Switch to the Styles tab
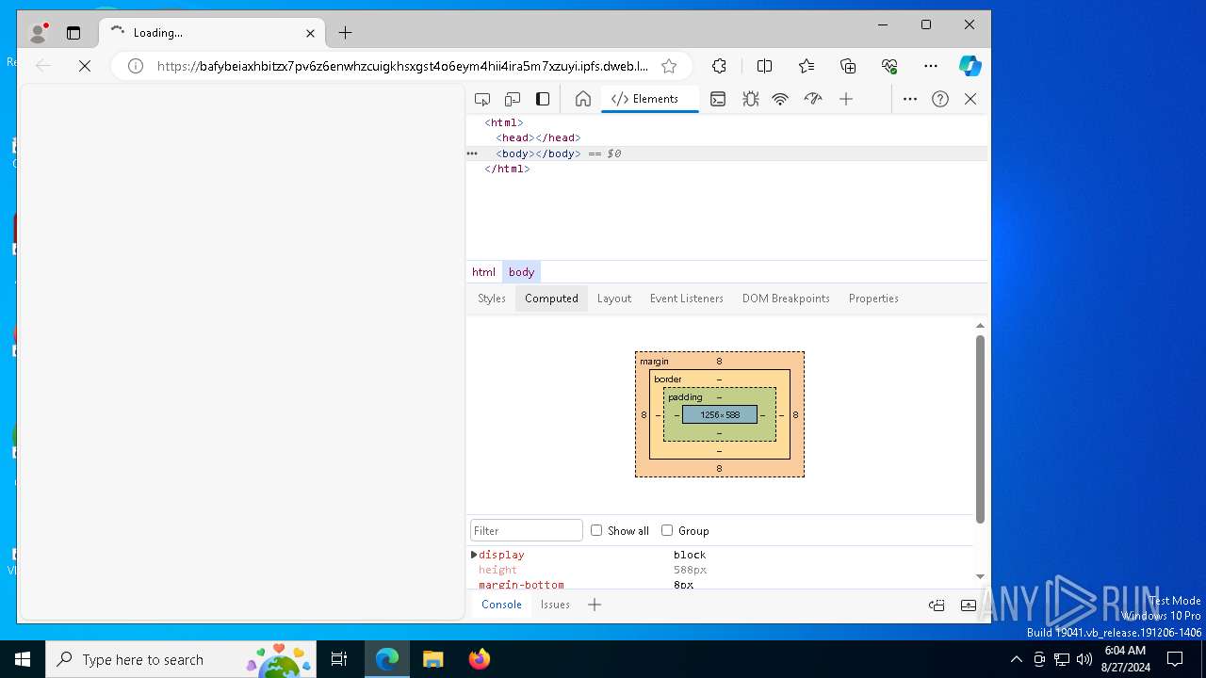1206x678 pixels. (x=492, y=299)
